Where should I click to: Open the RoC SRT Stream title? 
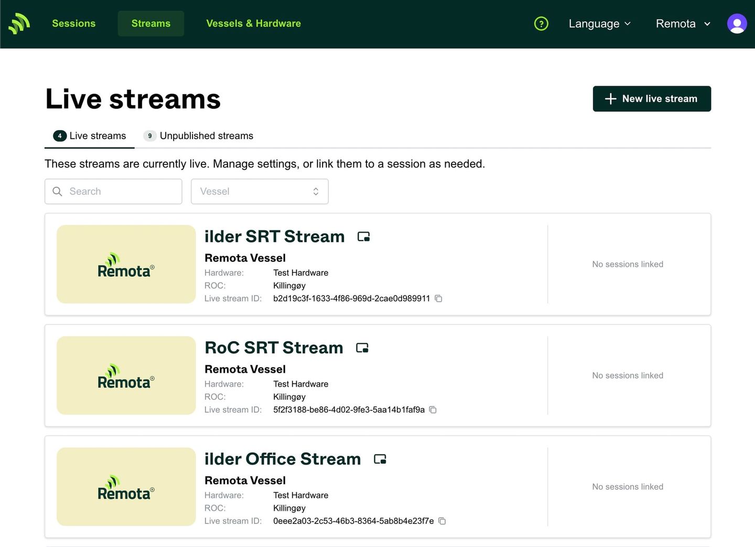click(274, 348)
